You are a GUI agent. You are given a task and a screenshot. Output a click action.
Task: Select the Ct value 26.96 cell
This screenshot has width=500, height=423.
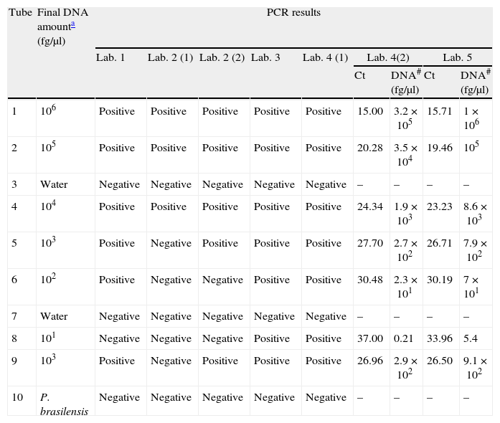pyautogui.click(x=369, y=361)
